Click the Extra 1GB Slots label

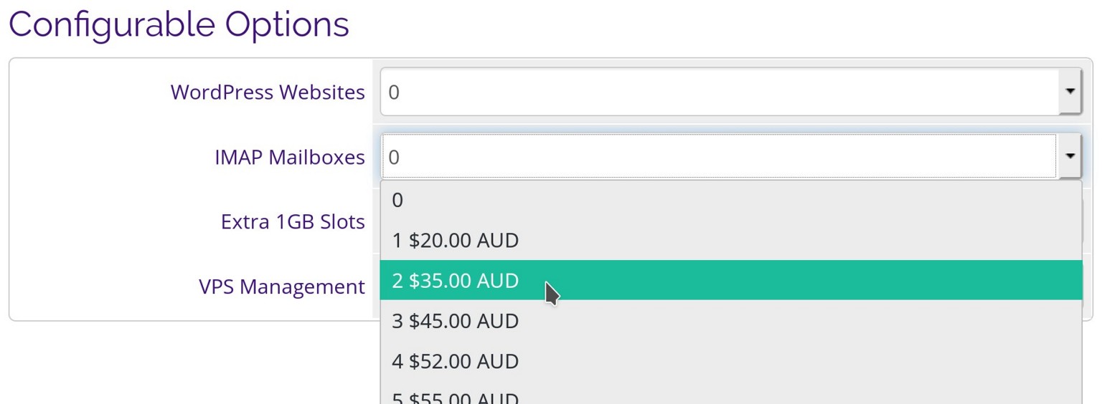[293, 221]
